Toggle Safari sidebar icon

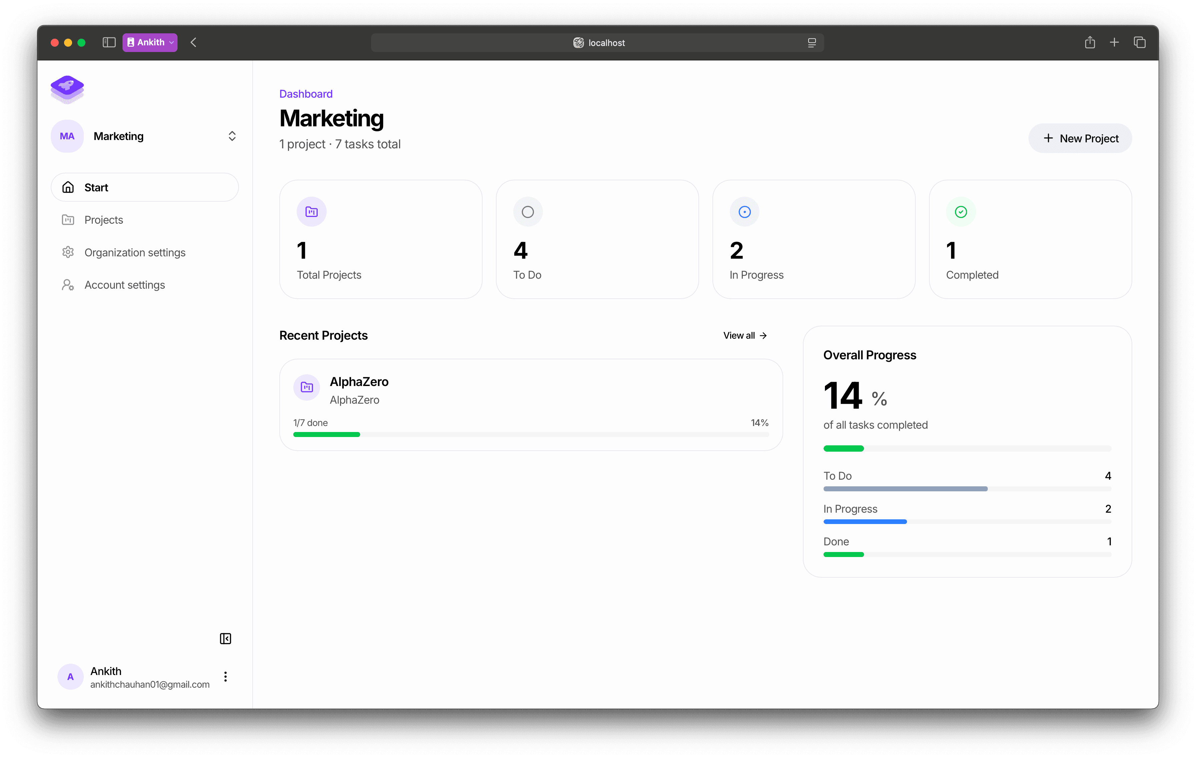(109, 43)
